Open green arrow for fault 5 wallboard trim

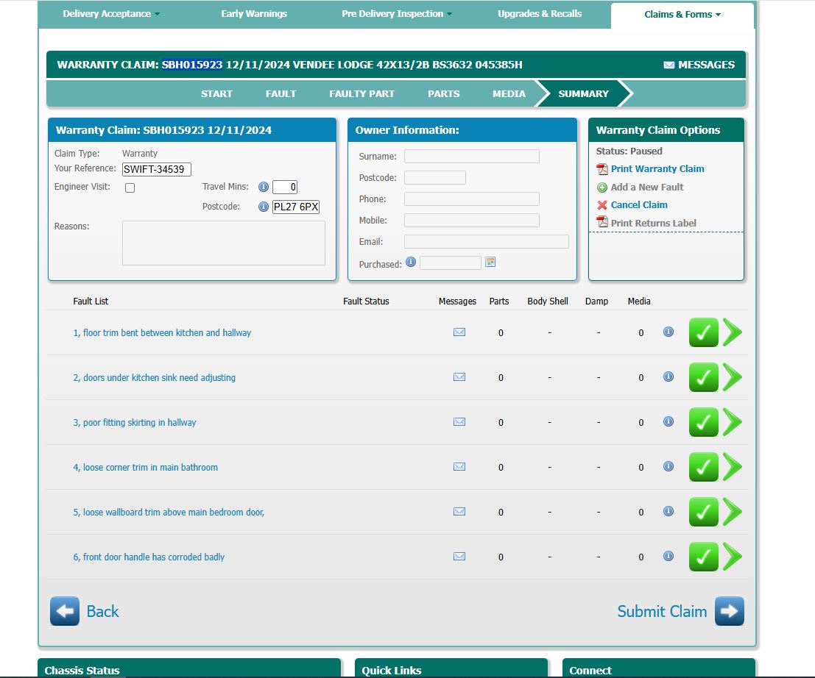tap(732, 512)
